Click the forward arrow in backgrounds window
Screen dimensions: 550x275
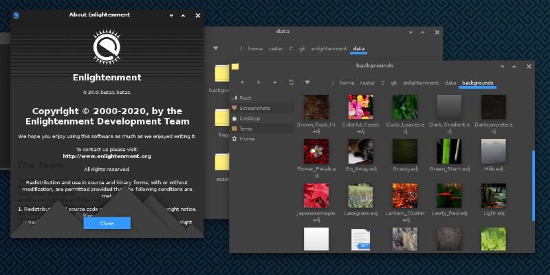pos(258,82)
